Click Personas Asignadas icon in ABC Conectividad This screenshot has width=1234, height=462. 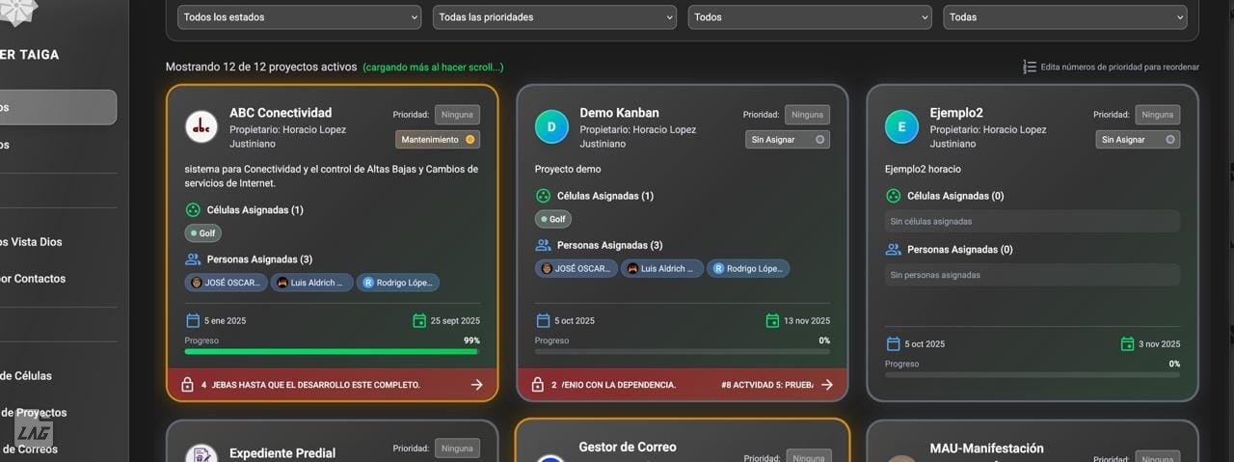[x=193, y=259]
